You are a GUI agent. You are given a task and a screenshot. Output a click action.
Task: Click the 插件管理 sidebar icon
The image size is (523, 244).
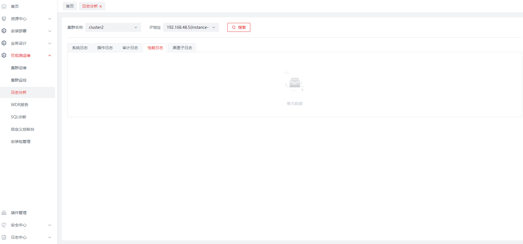(4, 213)
